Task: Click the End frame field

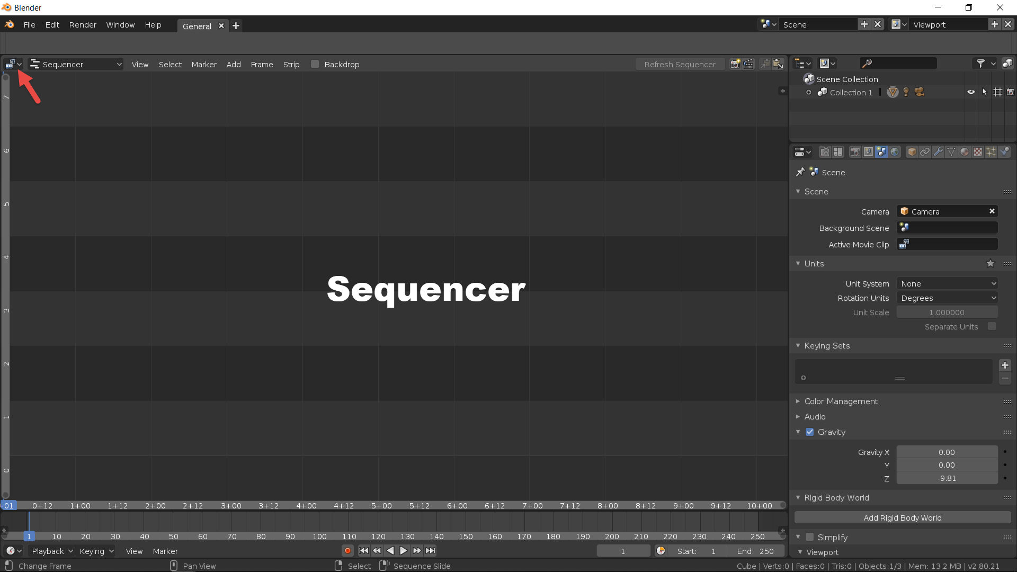Action: tap(755, 551)
